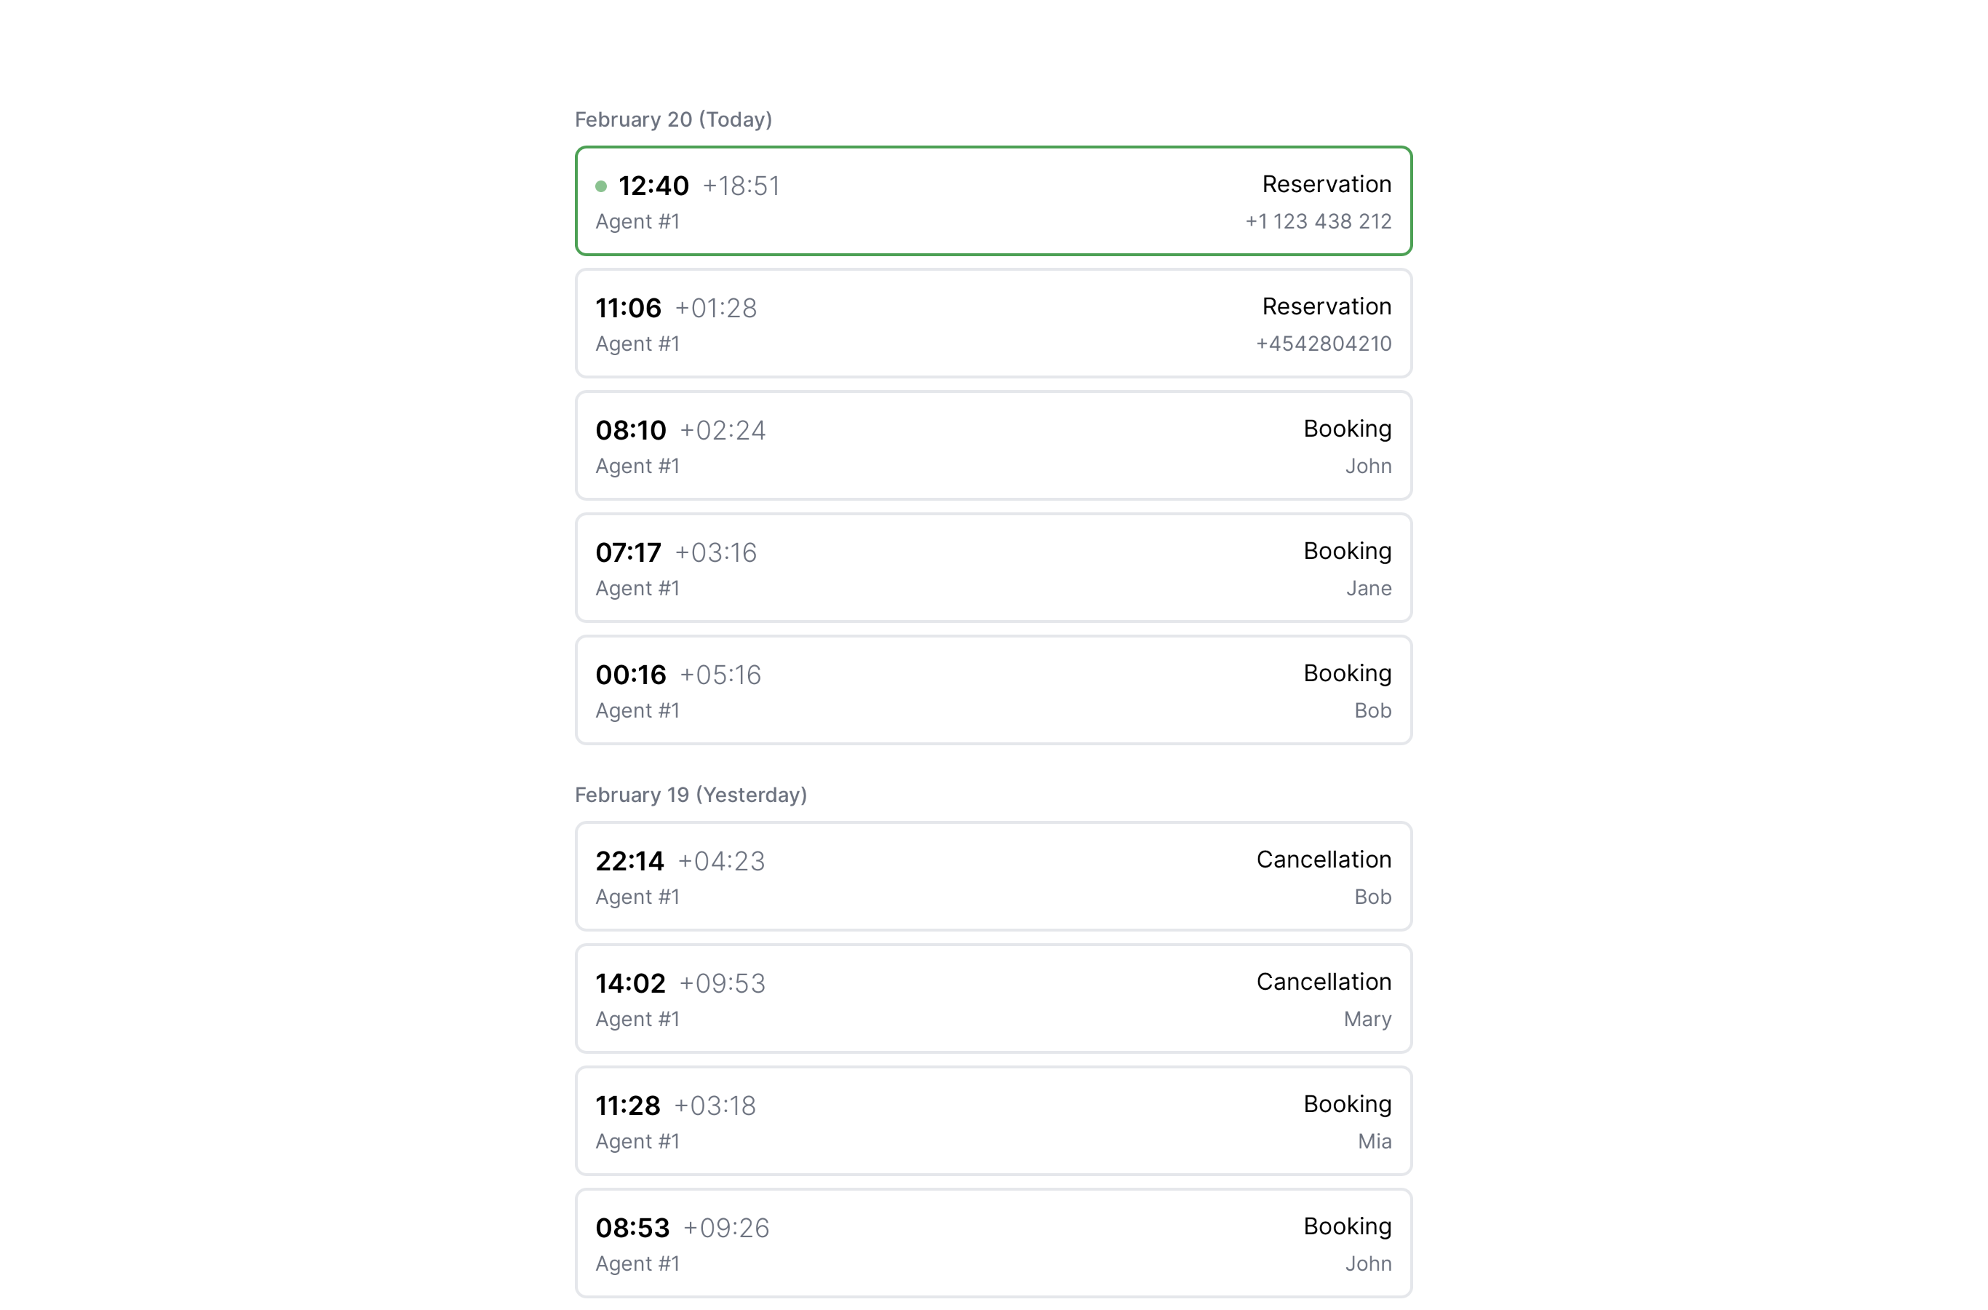The height and width of the screenshot is (1310, 1988).
Task: Click the +09:53 call duration
Action: click(x=722, y=983)
